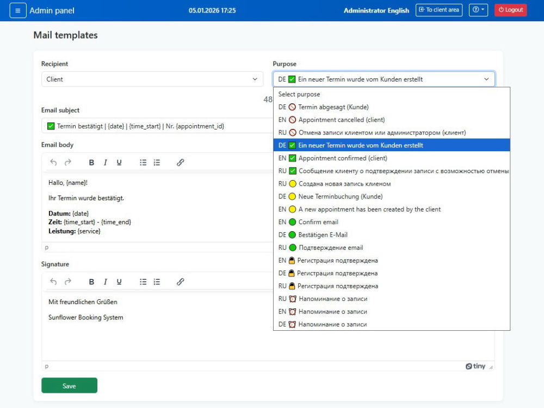Viewport: 544px width, 408px height.
Task: Toggle italic in Email body toolbar
Action: click(105, 162)
